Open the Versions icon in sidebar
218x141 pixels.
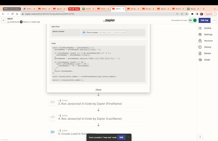tap(200, 41)
